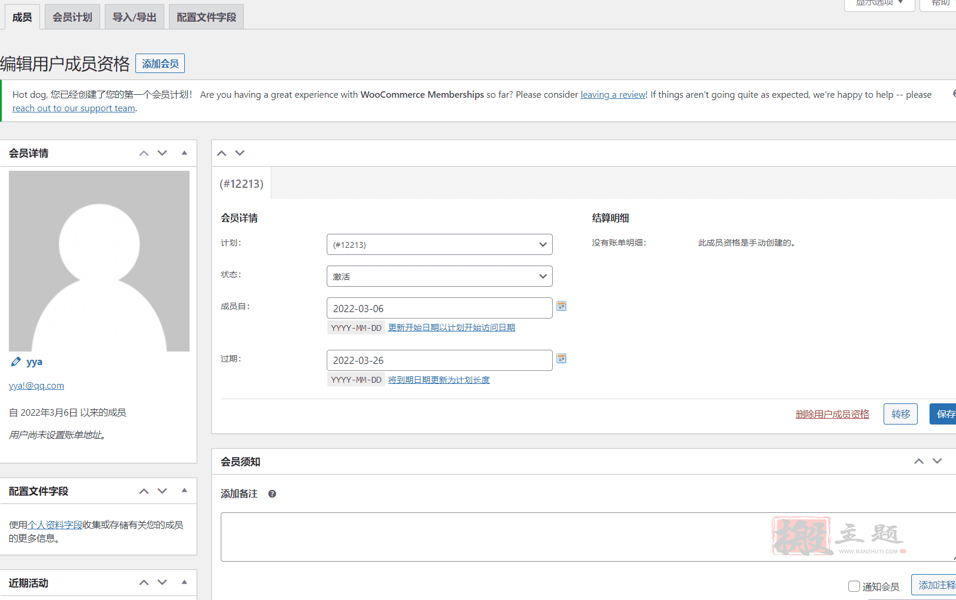This screenshot has height=600, width=956.
Task: Move 配置文件字段 panel down
Action: point(162,491)
